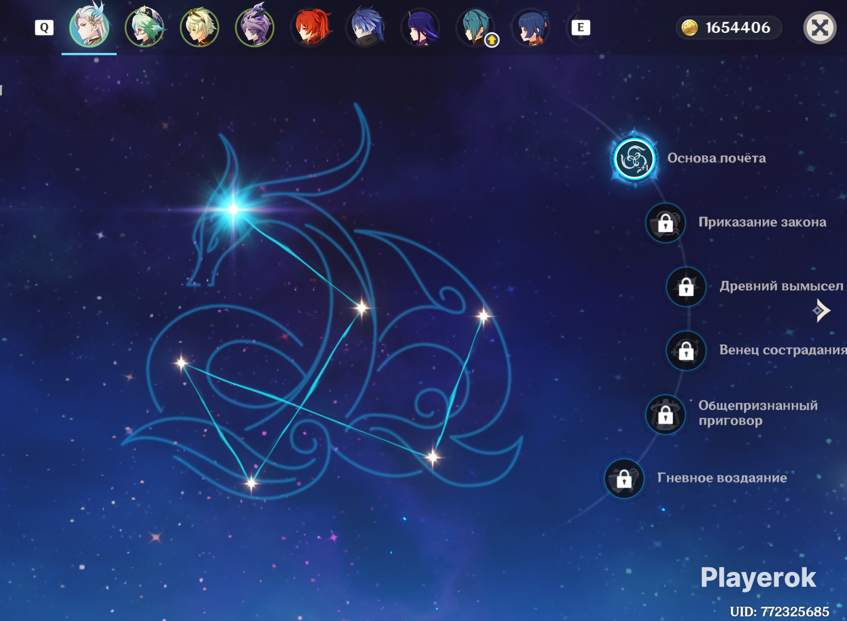
Task: Click the bright activated star in constellation
Action: tap(233, 209)
